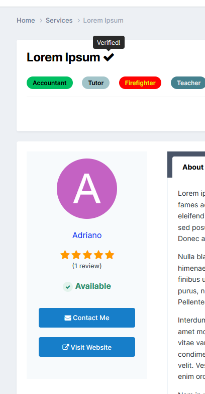Open Adriano's profile link

click(87, 235)
